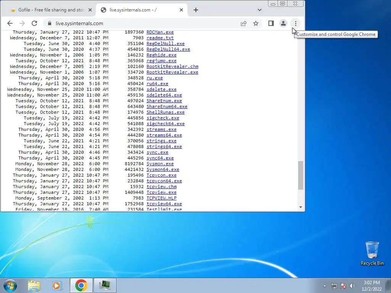This screenshot has height=293, width=391.
Task: Download Tcpview.exe link
Action: point(162,193)
